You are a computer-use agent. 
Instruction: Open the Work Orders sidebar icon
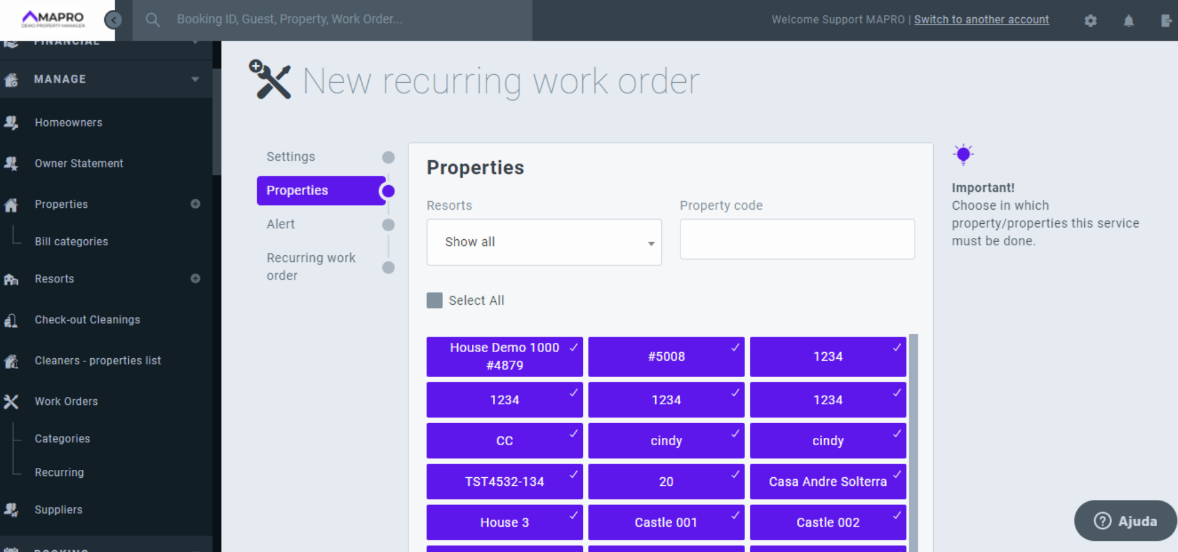coord(11,402)
